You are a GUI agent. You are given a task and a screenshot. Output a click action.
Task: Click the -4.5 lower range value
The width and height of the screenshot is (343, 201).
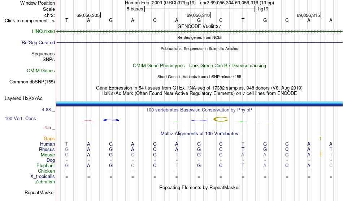click(x=47, y=127)
